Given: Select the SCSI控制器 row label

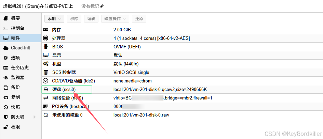Looking at the screenshot, I should pos(64,73).
